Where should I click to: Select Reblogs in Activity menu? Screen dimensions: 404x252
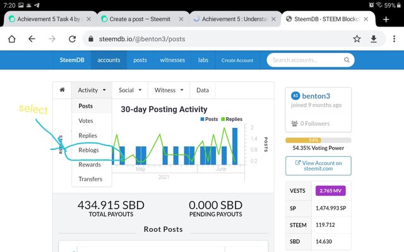coord(92,150)
